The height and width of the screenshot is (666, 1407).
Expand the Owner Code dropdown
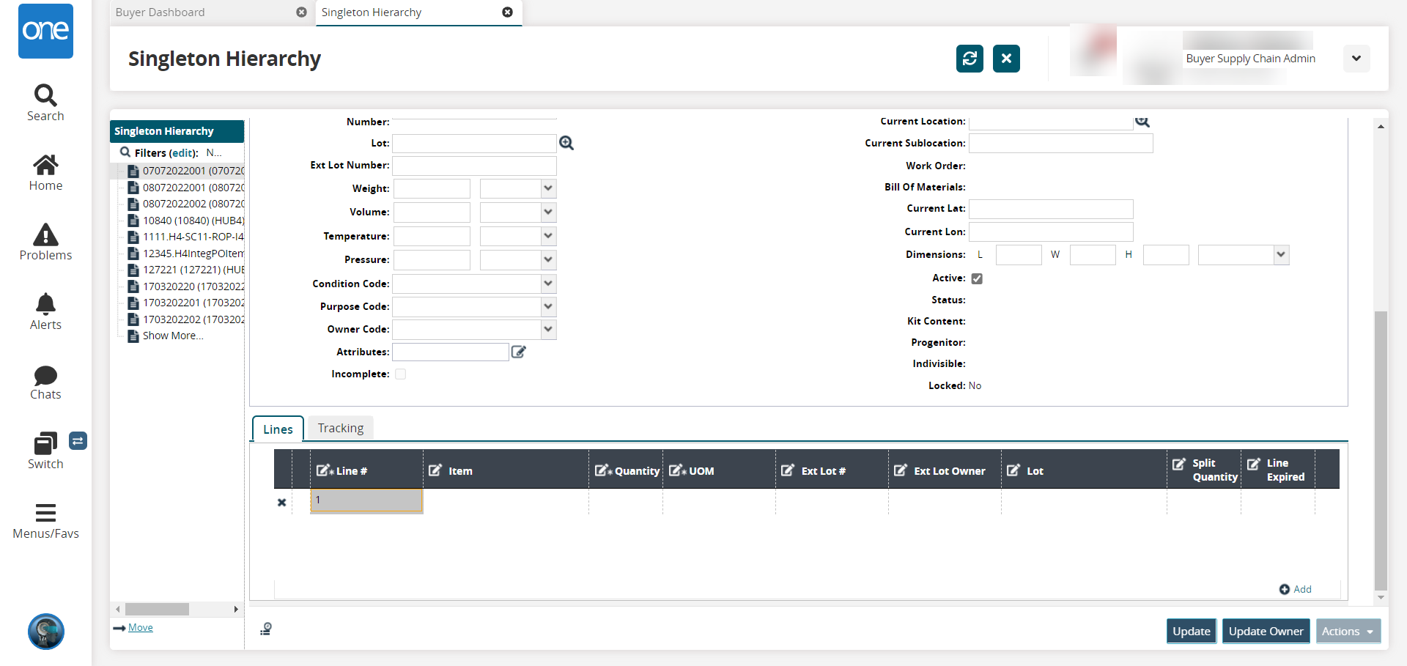548,330
